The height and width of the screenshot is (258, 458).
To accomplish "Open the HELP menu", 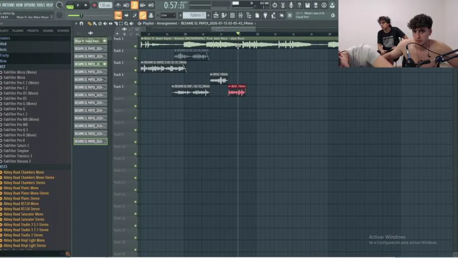I will tap(49, 5).
